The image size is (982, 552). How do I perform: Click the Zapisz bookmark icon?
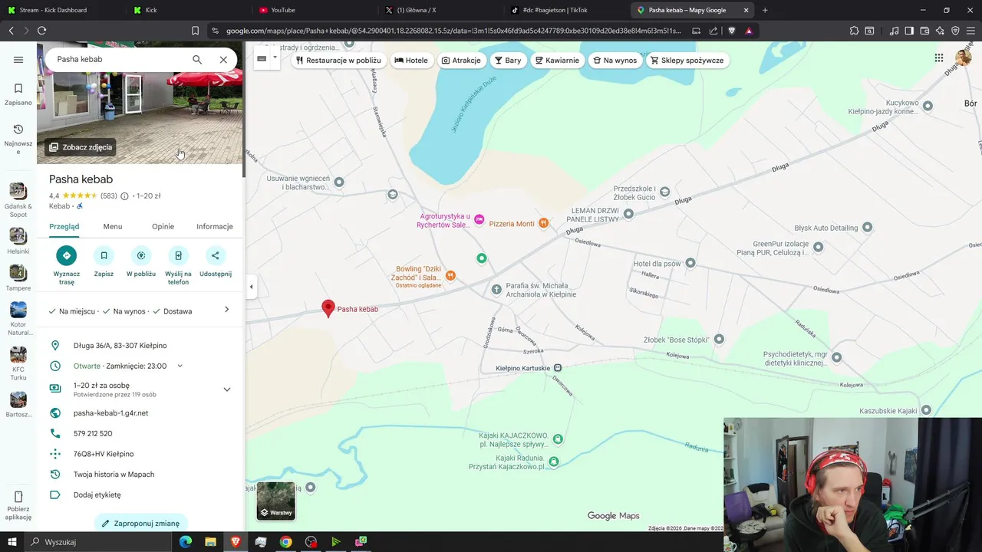(104, 255)
